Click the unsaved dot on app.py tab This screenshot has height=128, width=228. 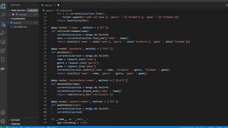(58, 5)
